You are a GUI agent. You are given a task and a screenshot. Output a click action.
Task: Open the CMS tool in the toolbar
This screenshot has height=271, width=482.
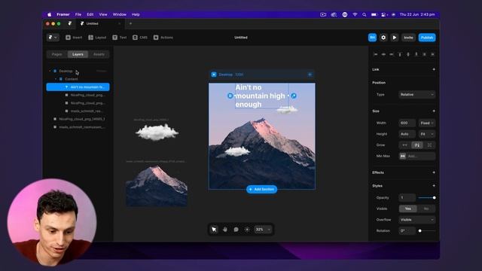140,38
